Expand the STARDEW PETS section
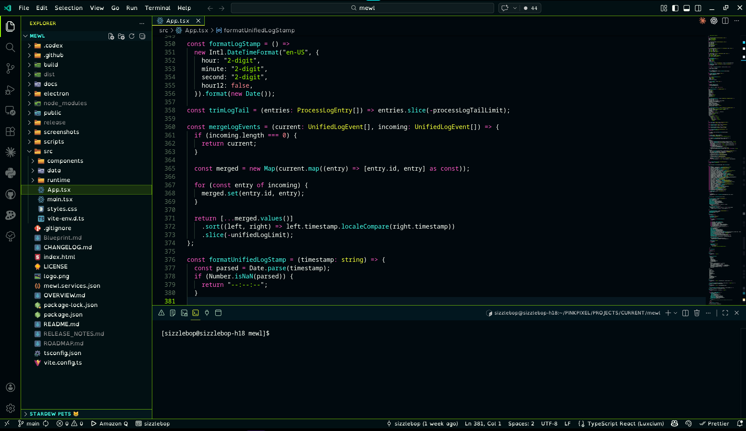The height and width of the screenshot is (431, 746). pyautogui.click(x=50, y=414)
